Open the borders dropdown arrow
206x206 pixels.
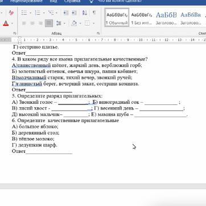point(93,23)
